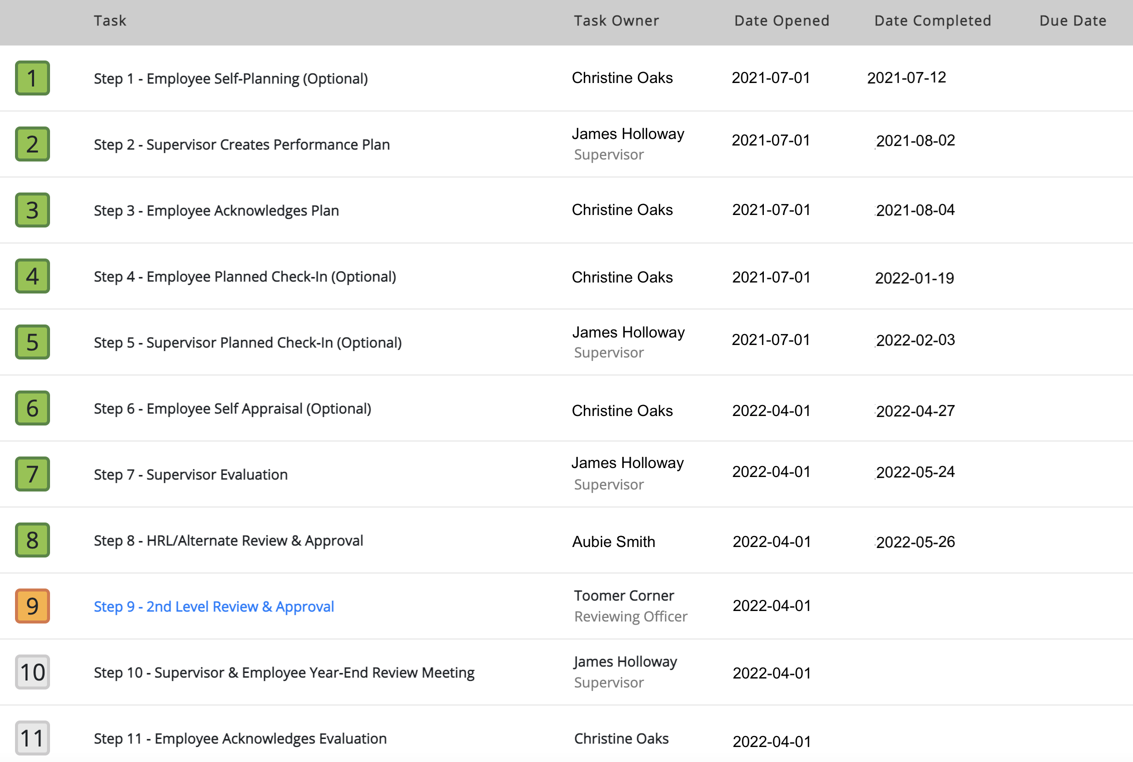
Task: Click Reviewing Officer role label
Action: pyautogui.click(x=631, y=616)
